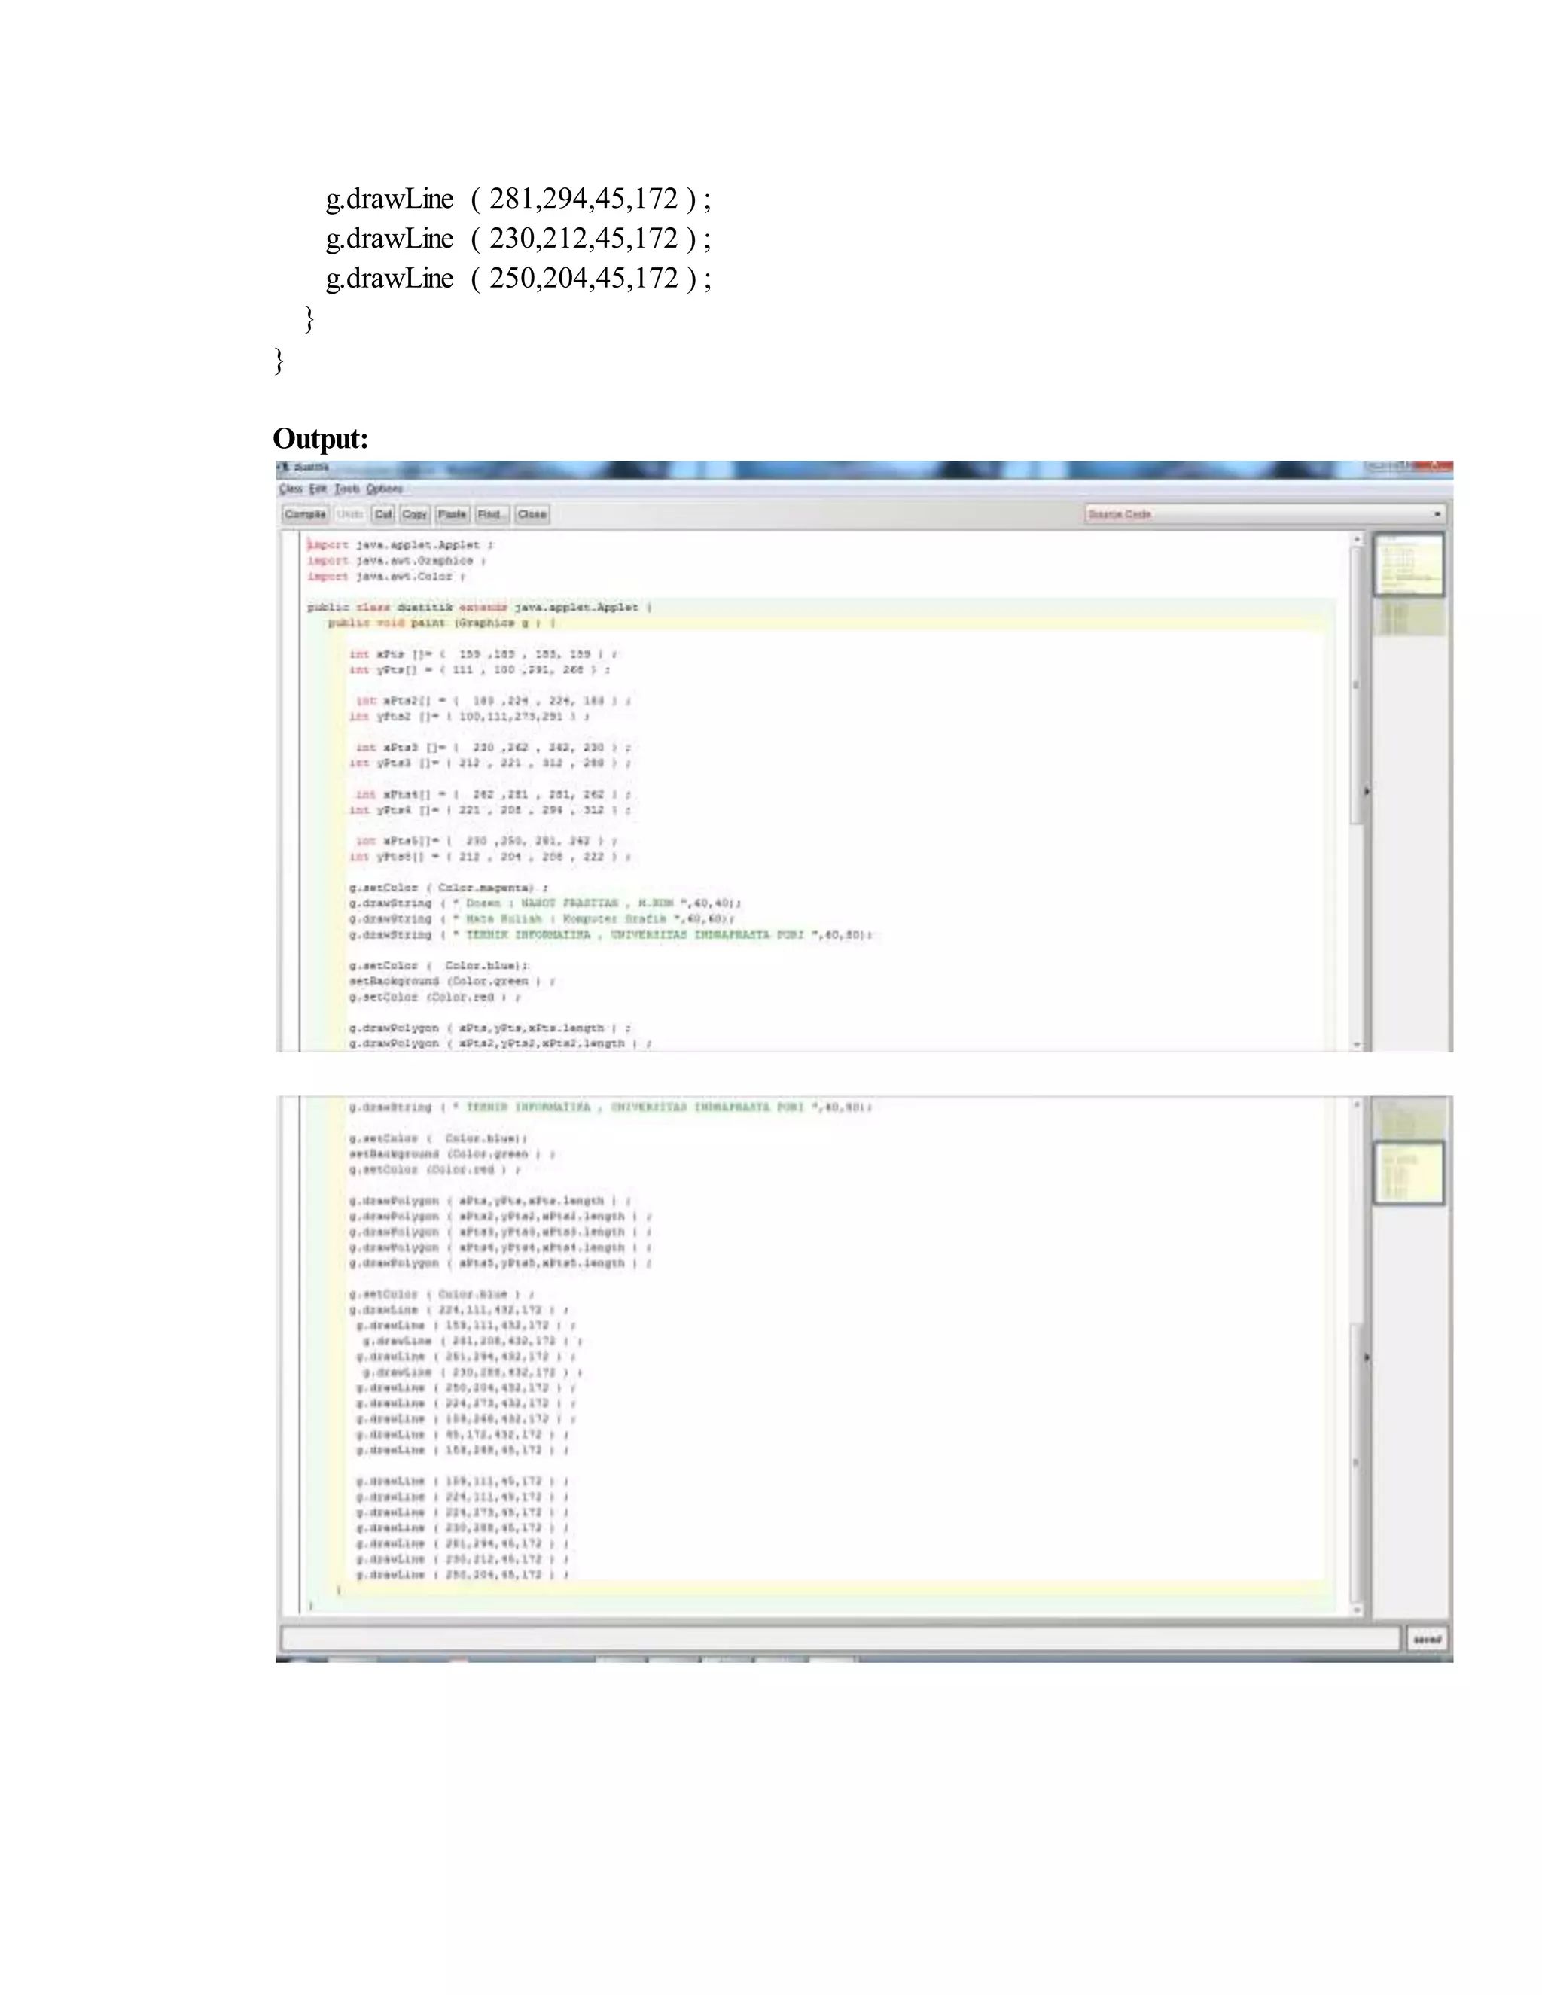Click the top editor's scroll-up arrow
This screenshot has height=1995, width=1542.
tap(1357, 540)
